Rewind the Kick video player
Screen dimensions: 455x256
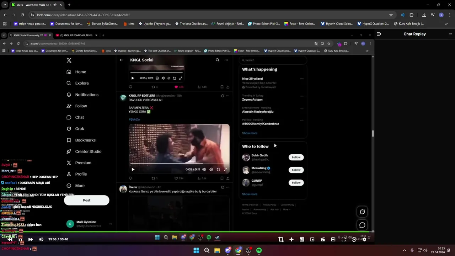tap(10, 239)
